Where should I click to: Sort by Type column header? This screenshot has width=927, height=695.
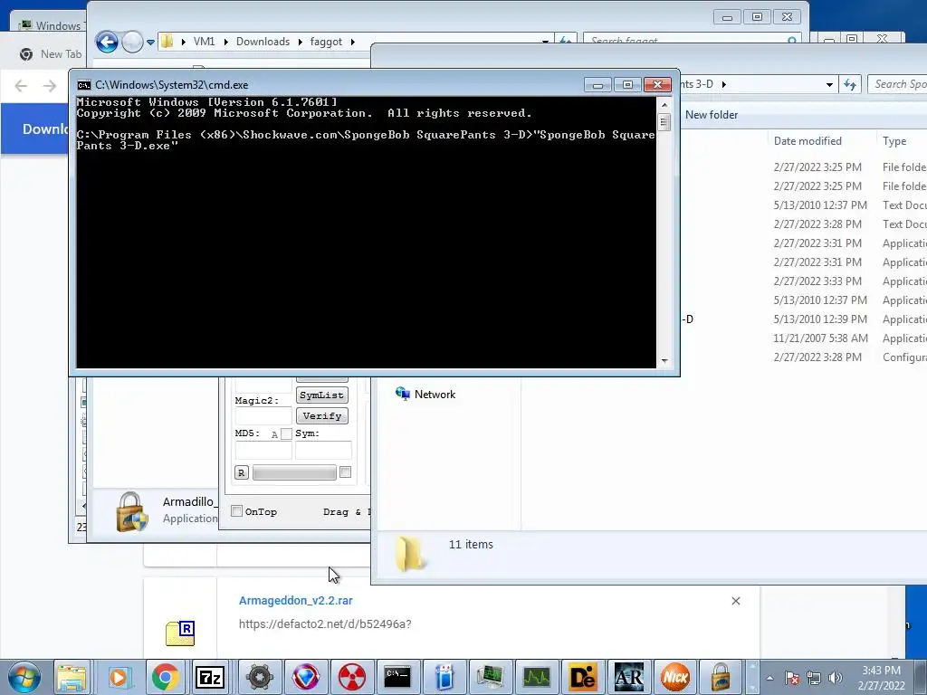894,140
